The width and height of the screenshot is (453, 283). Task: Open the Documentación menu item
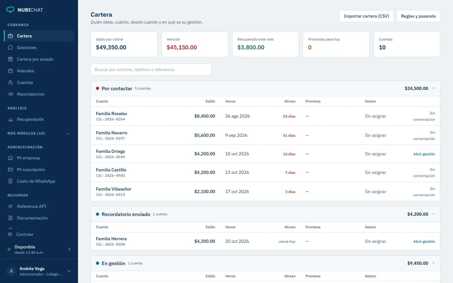pyautogui.click(x=39, y=218)
